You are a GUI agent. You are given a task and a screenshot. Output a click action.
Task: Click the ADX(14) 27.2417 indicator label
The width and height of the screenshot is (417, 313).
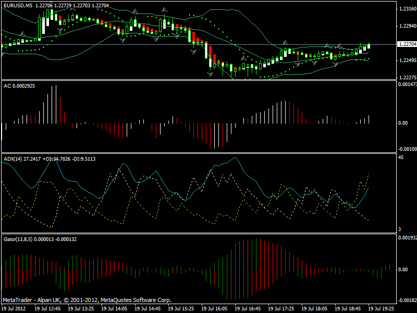pos(50,159)
